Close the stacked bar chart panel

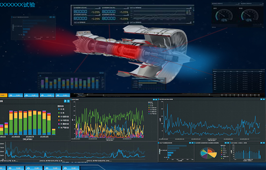68,101
